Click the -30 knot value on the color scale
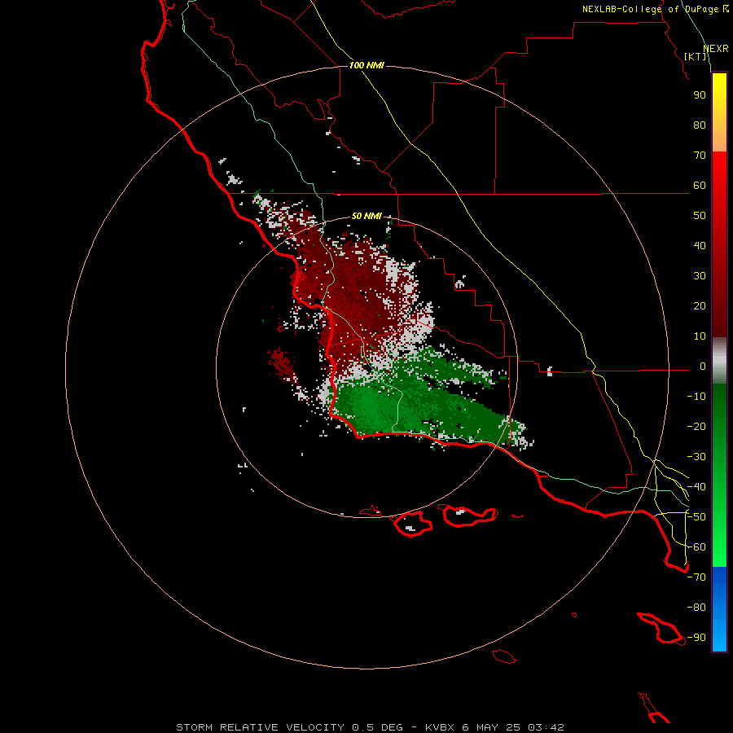This screenshot has width=733, height=733. [696, 457]
